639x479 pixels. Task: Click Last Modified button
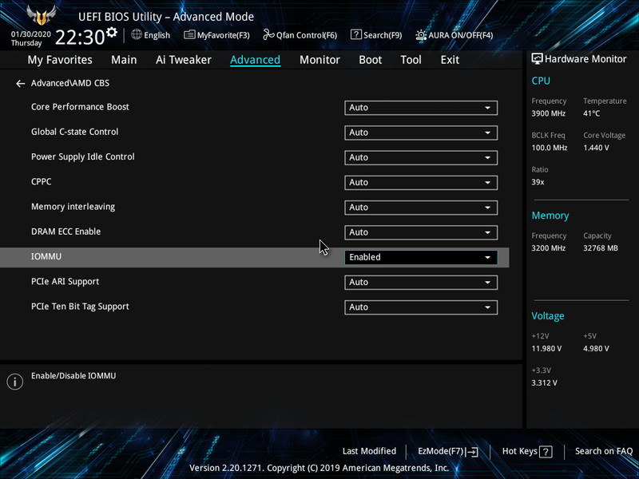[x=369, y=451]
